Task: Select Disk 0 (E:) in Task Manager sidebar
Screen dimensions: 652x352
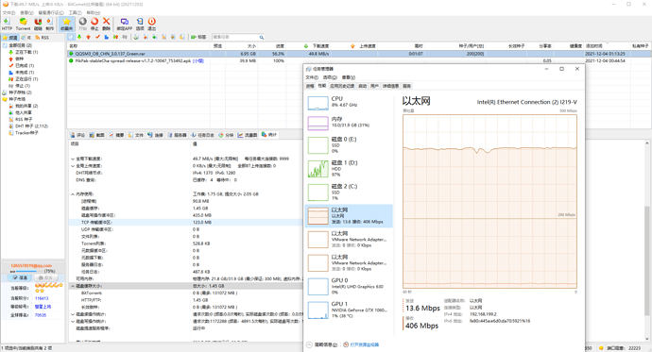Action: tap(349, 145)
